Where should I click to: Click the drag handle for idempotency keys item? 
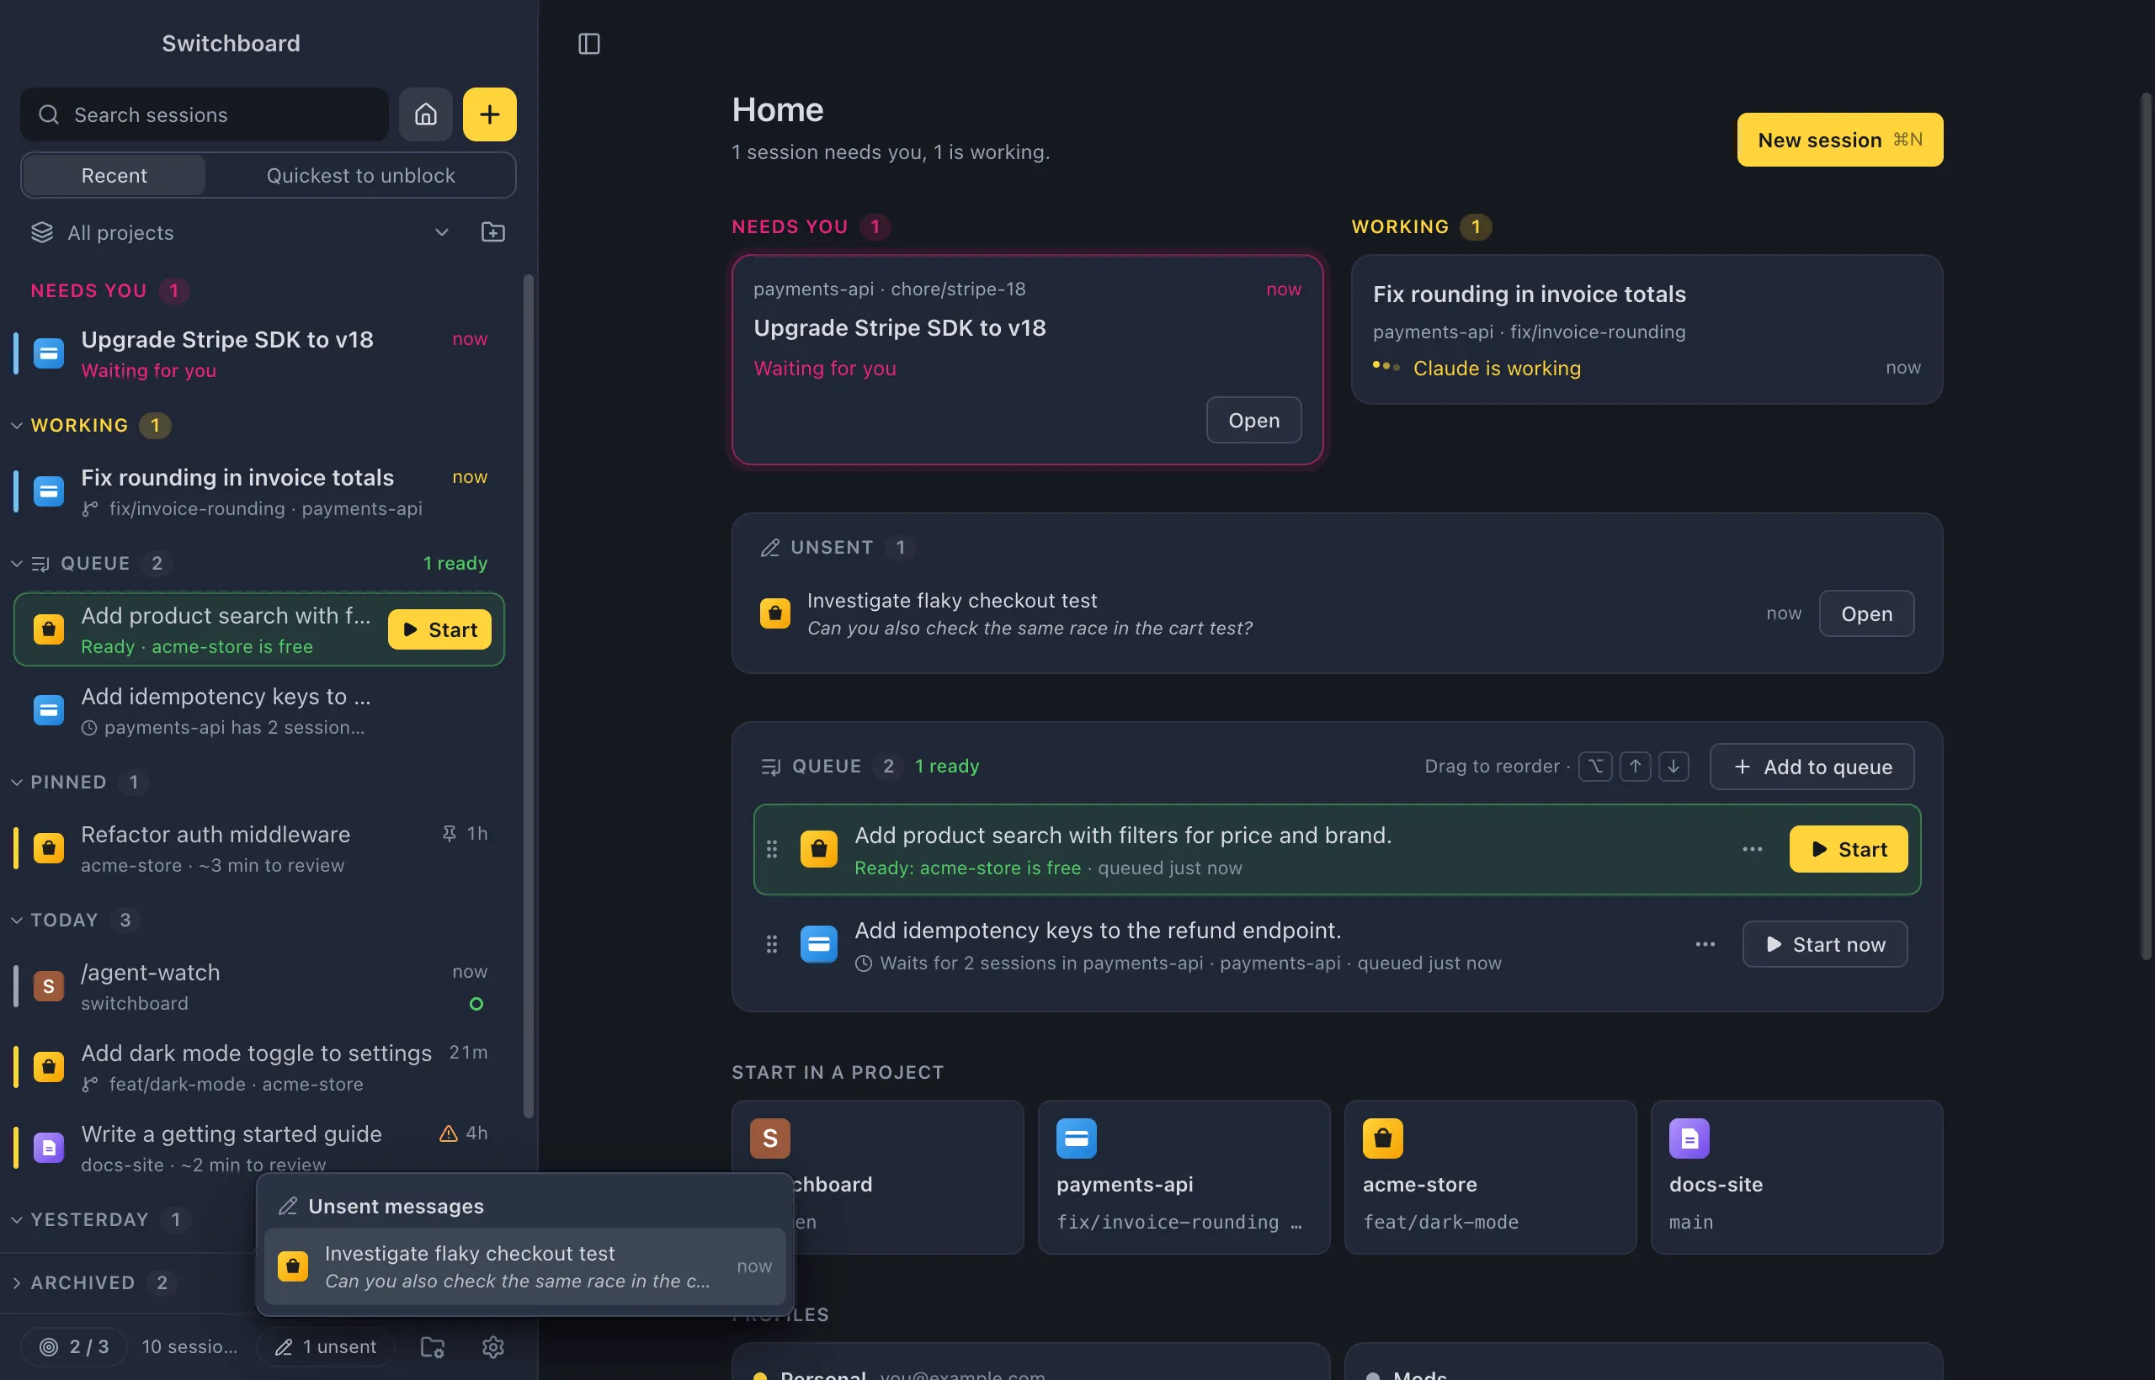772,944
